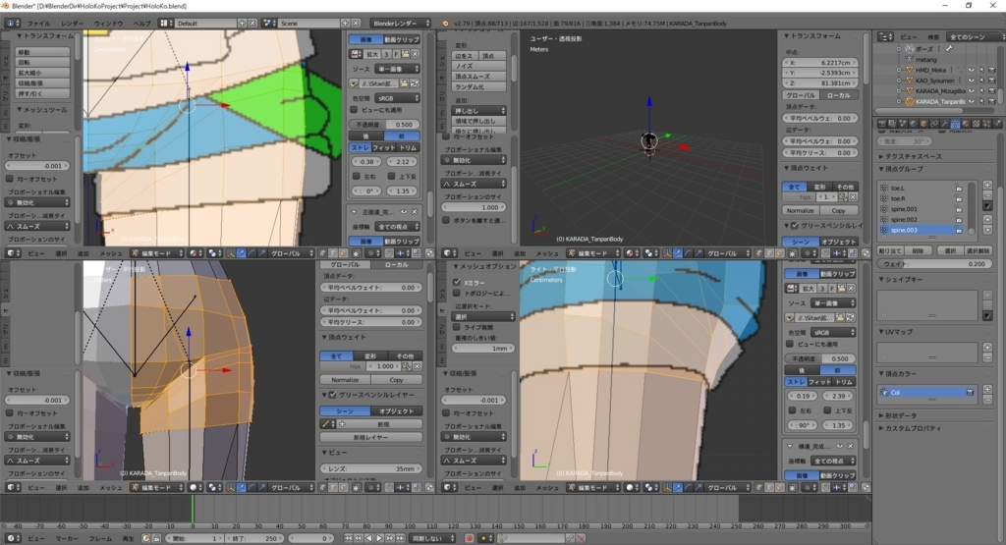Add a new screen layout next to Default

242,24
